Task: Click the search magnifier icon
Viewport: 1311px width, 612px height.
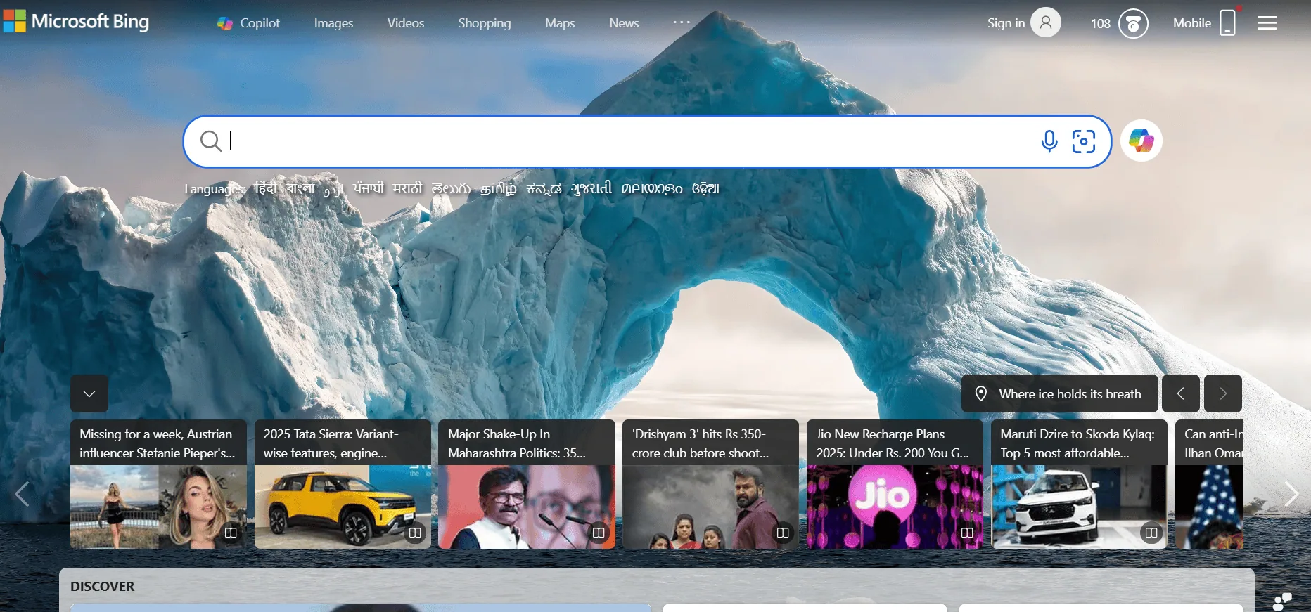Action: (x=210, y=141)
